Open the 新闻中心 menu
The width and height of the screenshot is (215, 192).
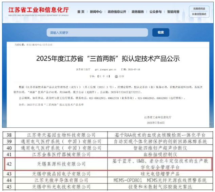(x=96, y=12)
